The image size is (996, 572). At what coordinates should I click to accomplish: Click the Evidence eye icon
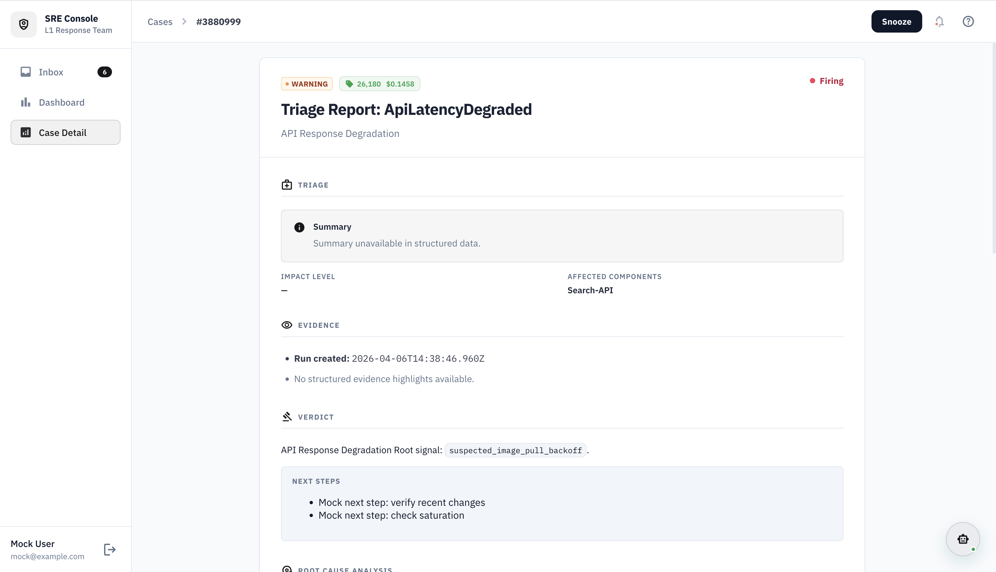point(287,325)
